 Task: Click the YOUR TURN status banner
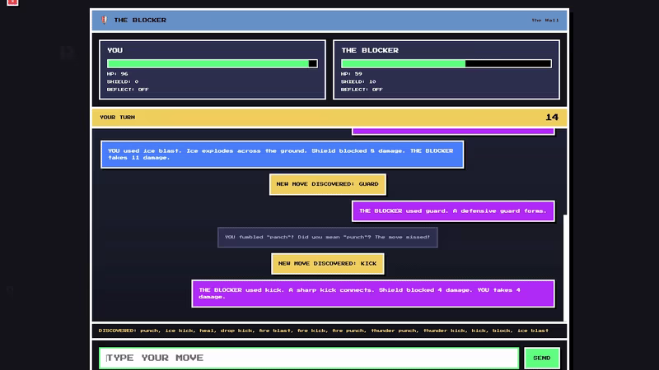(329, 118)
